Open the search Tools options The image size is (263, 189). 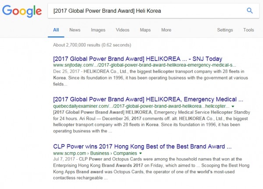pos(249,30)
